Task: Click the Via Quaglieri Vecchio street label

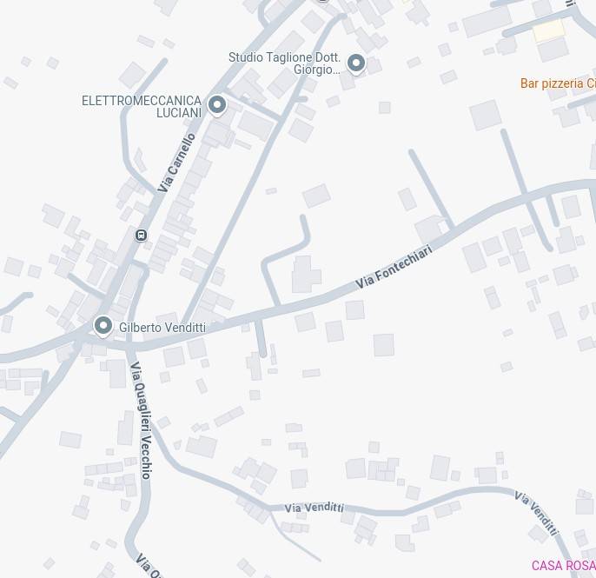Action: tap(141, 420)
